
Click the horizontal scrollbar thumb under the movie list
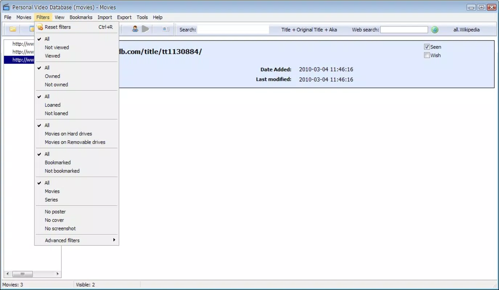click(x=23, y=274)
